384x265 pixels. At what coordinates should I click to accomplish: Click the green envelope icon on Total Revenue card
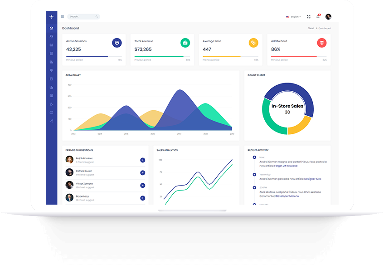[x=185, y=43]
